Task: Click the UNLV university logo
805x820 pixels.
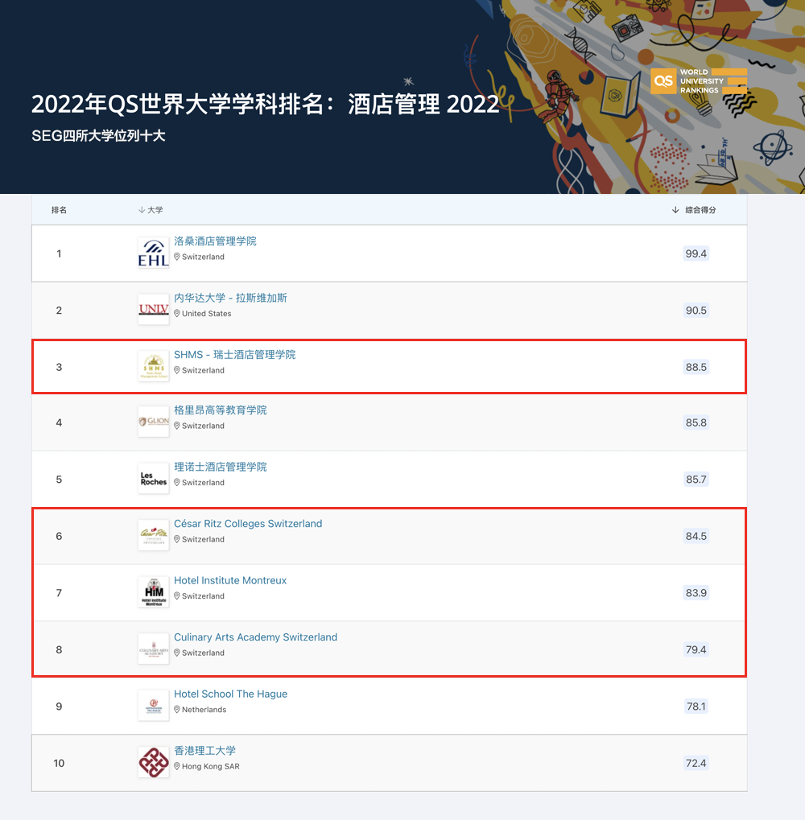Action: 153,310
